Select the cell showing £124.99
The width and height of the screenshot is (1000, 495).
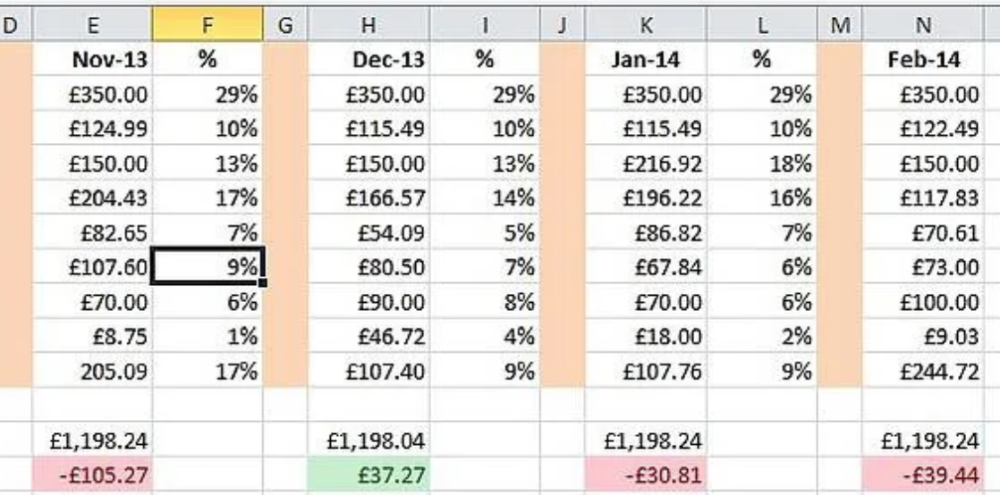pyautogui.click(x=92, y=129)
